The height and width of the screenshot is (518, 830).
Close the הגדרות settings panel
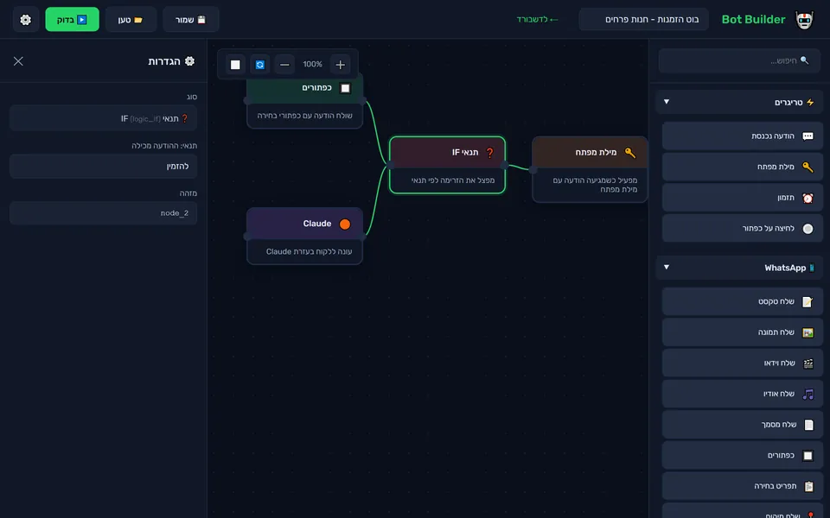[x=18, y=61]
